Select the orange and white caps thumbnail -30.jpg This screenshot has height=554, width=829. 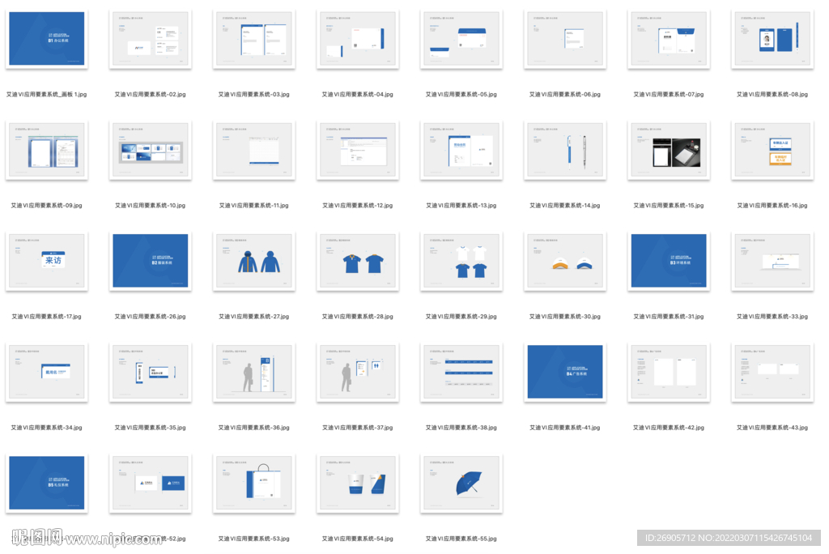click(x=564, y=261)
